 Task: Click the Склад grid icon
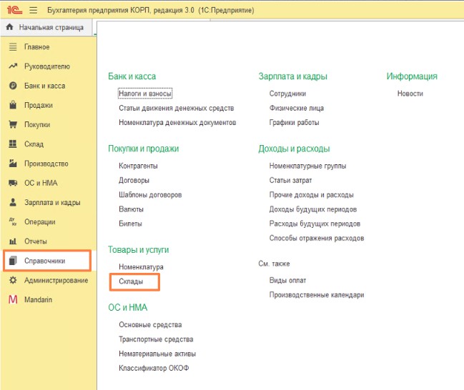tap(13, 144)
